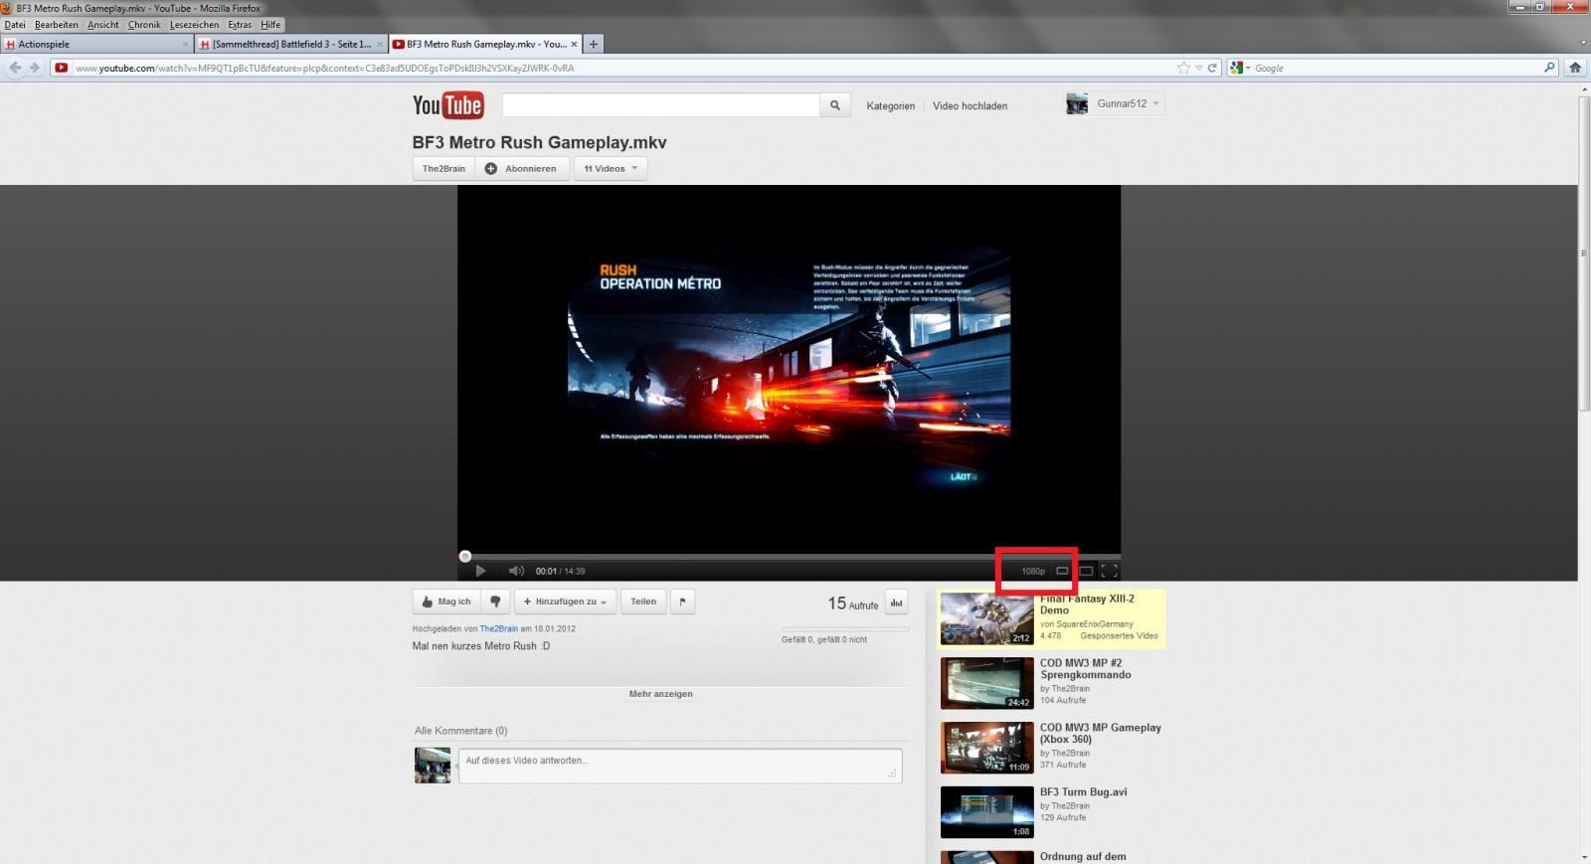Open the Lesezeichen menu
Image resolution: width=1591 pixels, height=864 pixels.
(194, 25)
